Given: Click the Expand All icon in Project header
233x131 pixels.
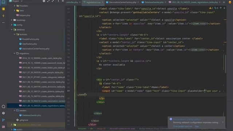Looking at the screenshot, I should coord(48,1).
